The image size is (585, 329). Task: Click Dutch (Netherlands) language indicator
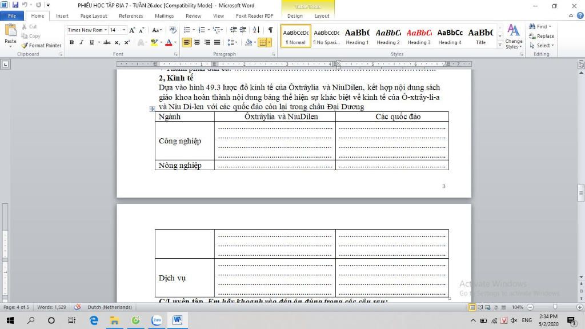110,307
